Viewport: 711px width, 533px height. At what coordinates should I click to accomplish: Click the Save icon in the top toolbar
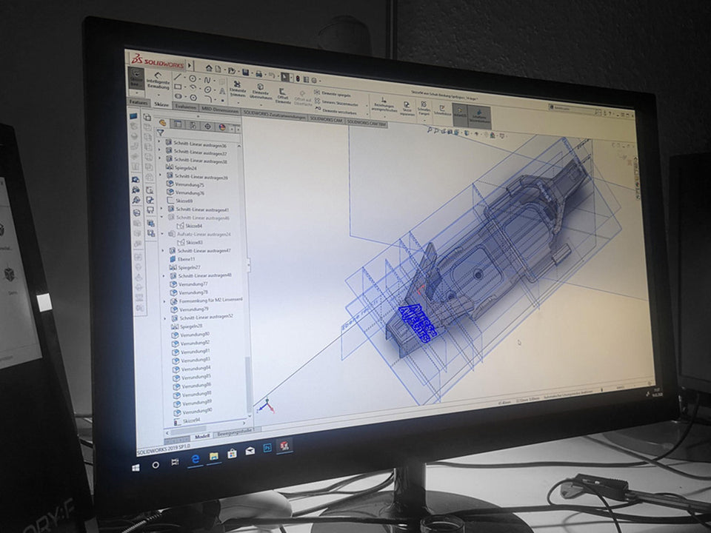244,72
